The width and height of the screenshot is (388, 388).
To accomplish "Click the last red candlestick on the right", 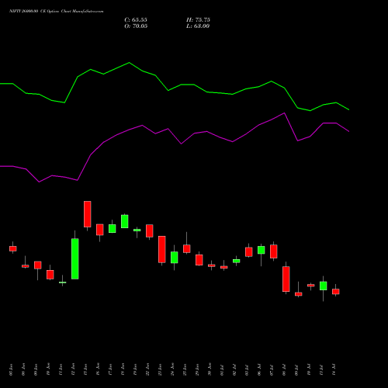I will tap(336, 292).
